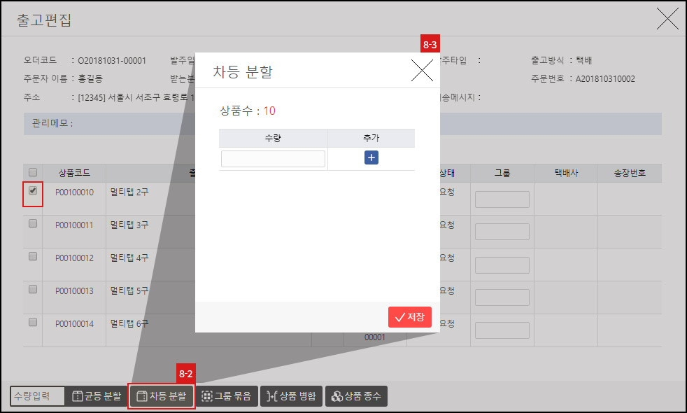Click the 그룹 묶음 grouping icon

[227, 395]
